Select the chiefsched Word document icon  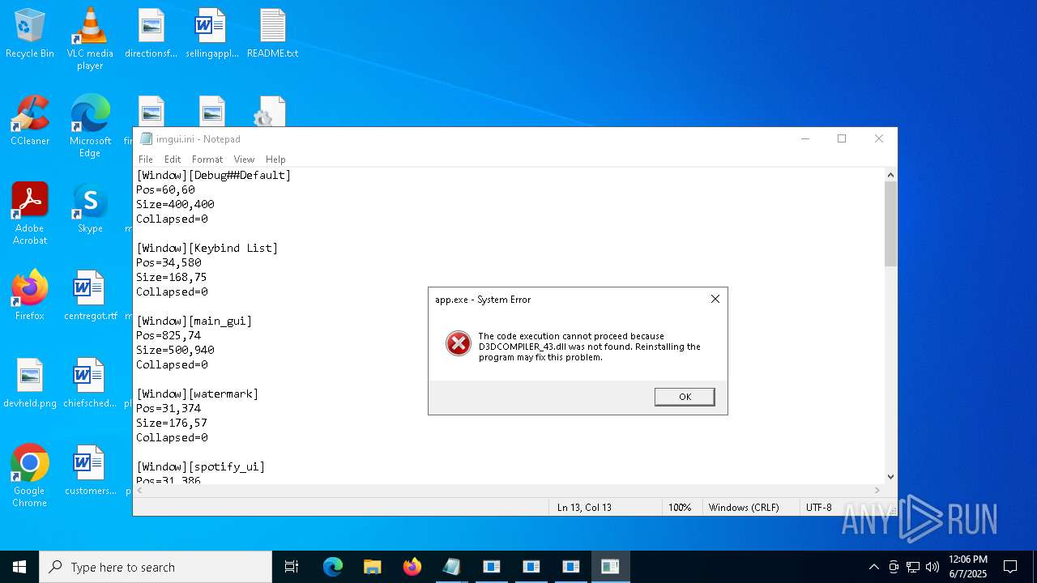point(90,383)
